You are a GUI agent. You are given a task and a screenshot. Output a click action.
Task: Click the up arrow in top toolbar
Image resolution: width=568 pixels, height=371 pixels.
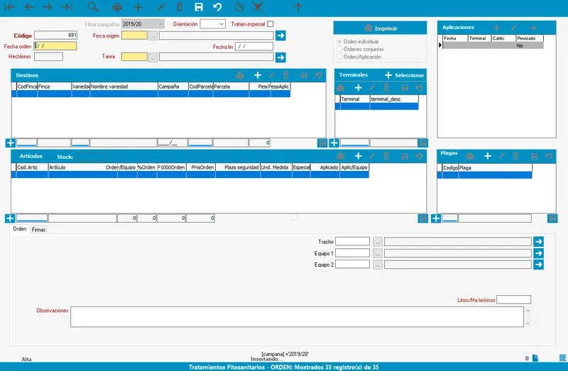tap(297, 7)
